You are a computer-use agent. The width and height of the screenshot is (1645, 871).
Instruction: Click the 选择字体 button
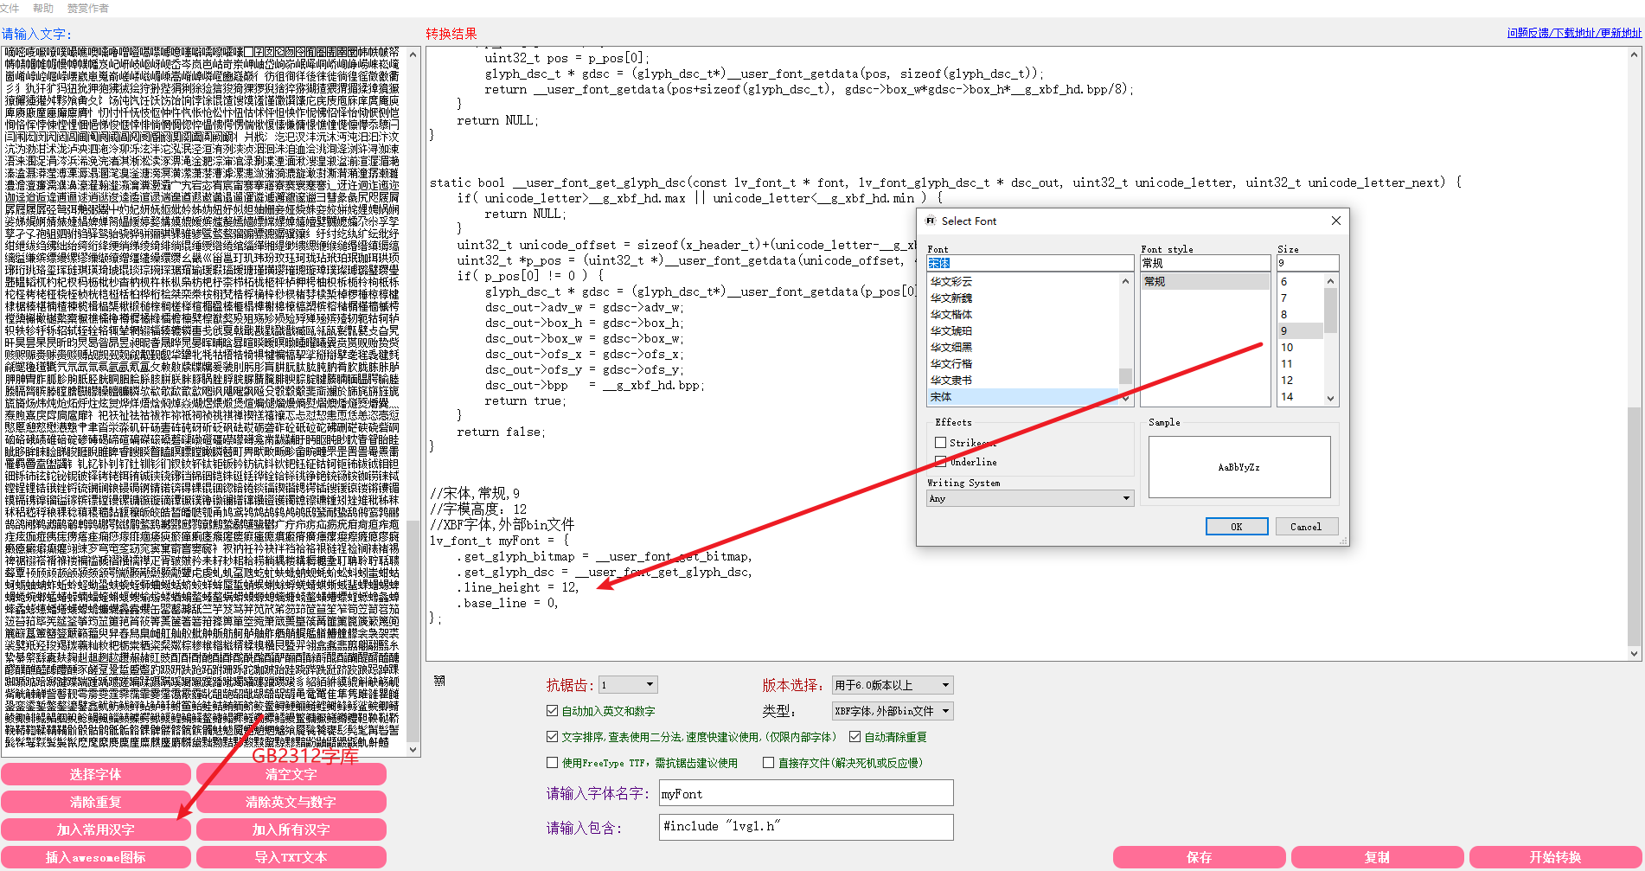click(x=96, y=774)
